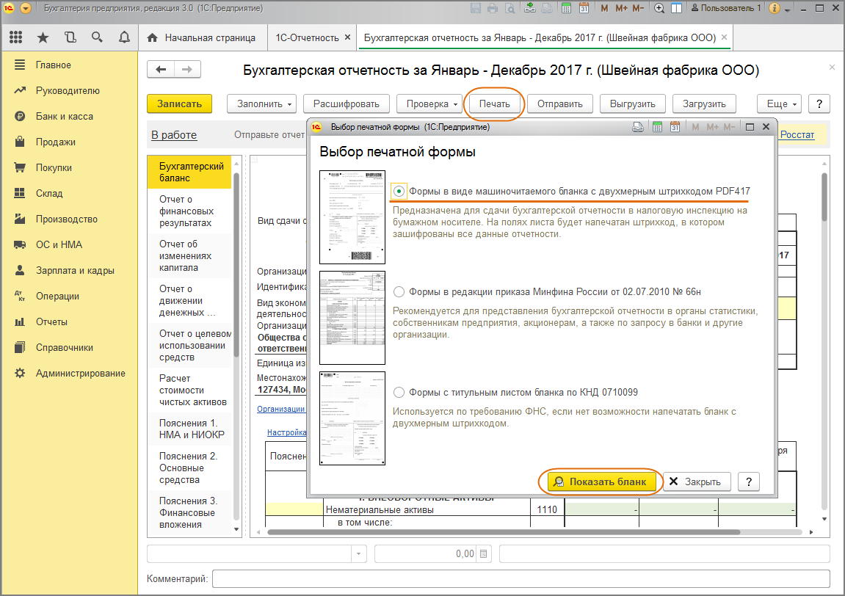Open the Продажи section in sidebar
The image size is (845, 596).
click(x=56, y=142)
